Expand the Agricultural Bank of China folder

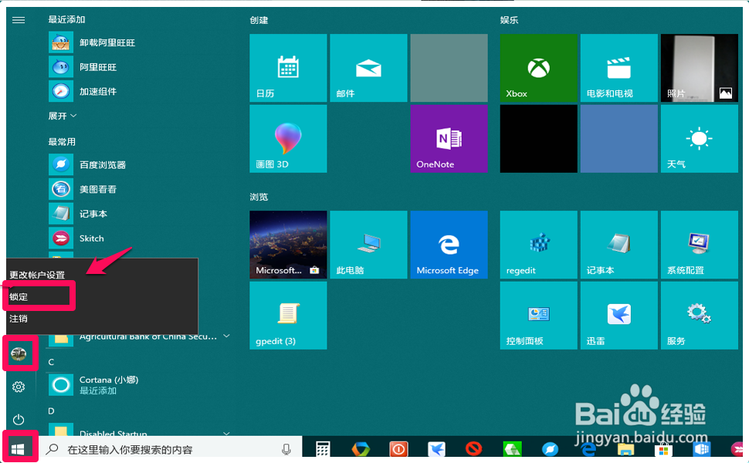click(x=140, y=338)
